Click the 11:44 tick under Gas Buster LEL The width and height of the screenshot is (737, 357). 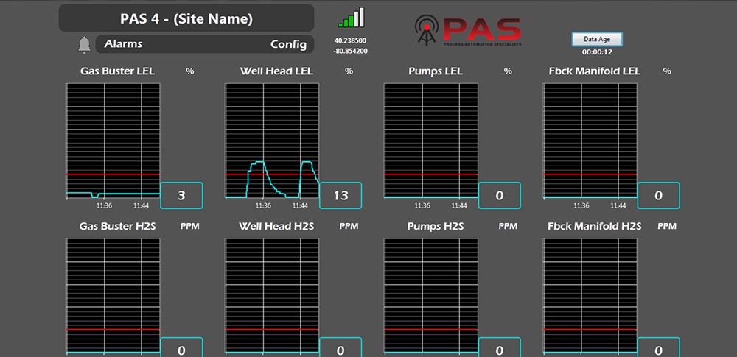[141, 205]
